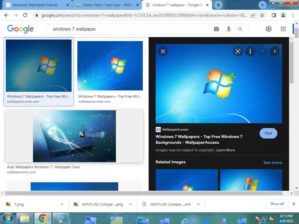Image resolution: width=299 pixels, height=224 pixels.
Task: Open the Windows 7 Wallpapers Backgrounds title link
Action: [199, 139]
